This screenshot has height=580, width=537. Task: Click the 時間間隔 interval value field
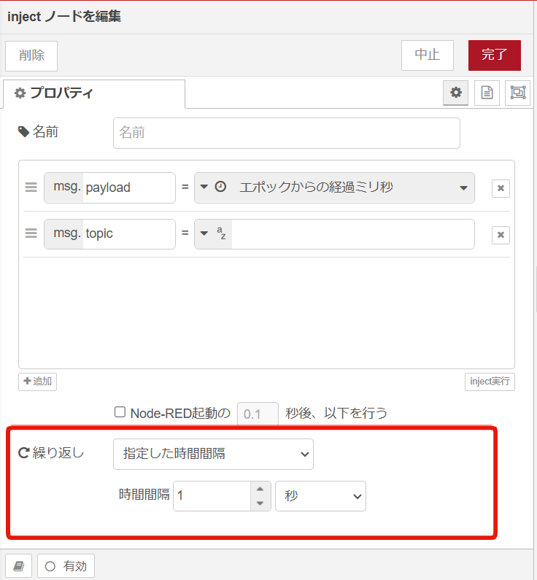212,495
